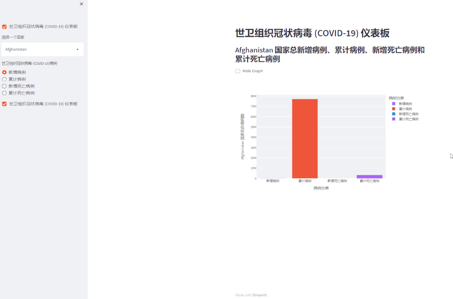This screenshot has width=453, height=299.
Task: Click the 新增病例 x-axis label
Action: pos(273,180)
